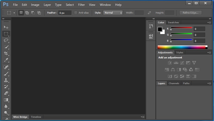The width and height of the screenshot is (214, 121).
Task: Add a Curves adjustment
Action: 182,63
